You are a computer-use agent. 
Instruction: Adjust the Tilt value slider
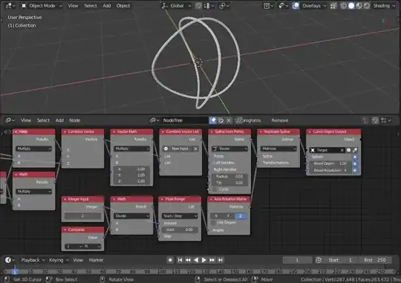(229, 183)
